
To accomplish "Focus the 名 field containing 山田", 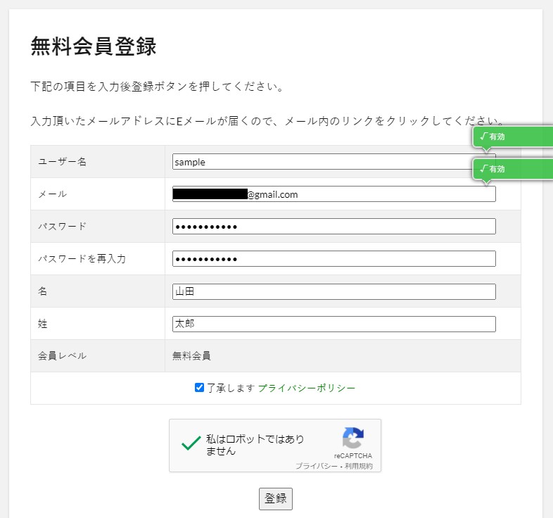I will click(x=333, y=291).
